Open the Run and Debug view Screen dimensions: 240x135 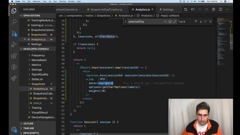(x=14, y=45)
